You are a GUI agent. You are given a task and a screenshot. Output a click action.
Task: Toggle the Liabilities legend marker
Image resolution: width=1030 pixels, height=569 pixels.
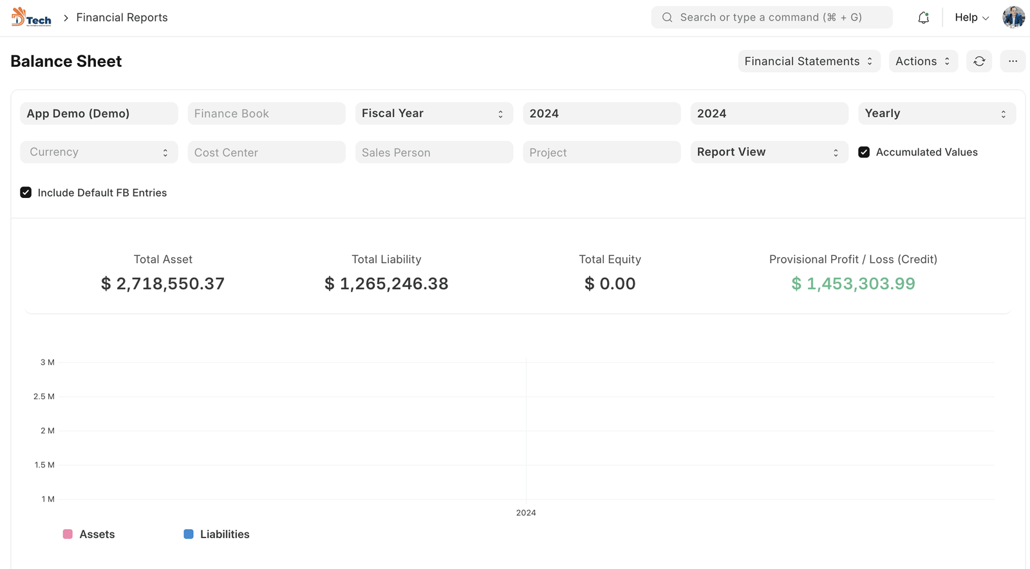tap(189, 534)
